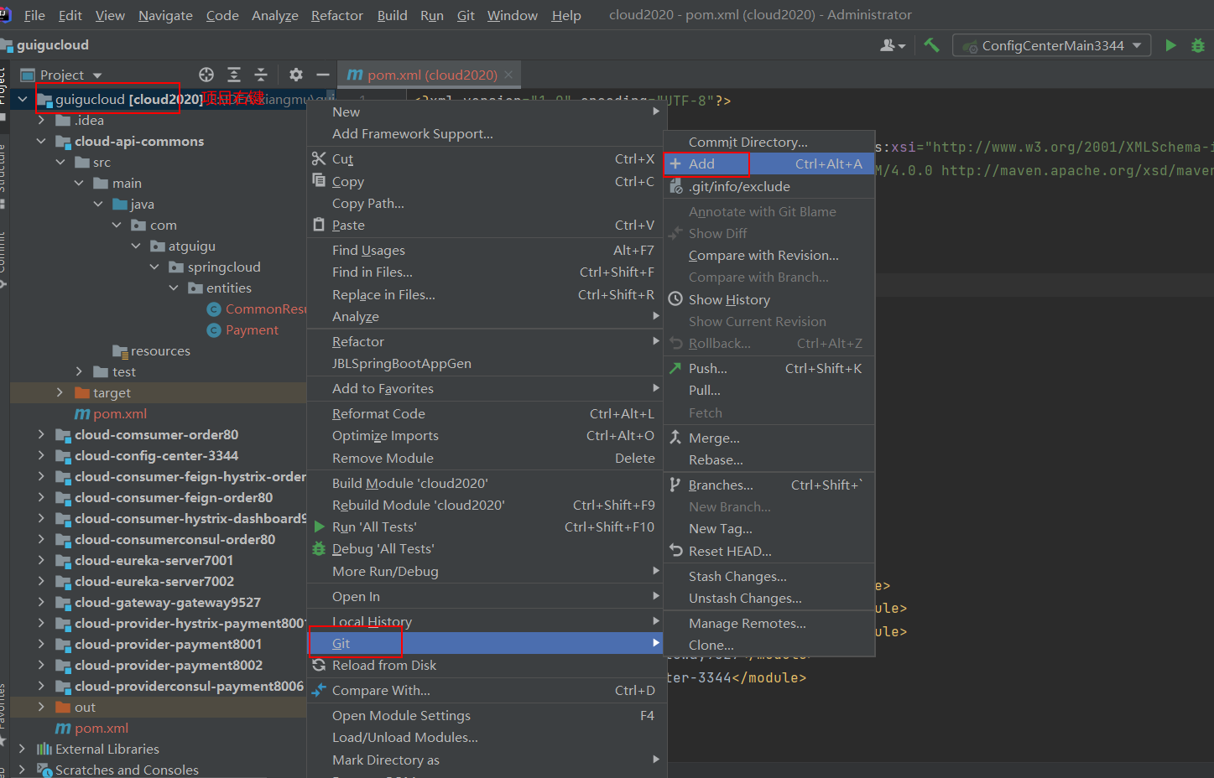Choose Compare with Revision... entry
1214x778 pixels.
[769, 255]
